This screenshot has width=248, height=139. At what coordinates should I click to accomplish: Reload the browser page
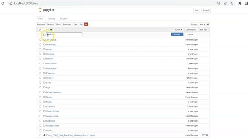point(3,3)
